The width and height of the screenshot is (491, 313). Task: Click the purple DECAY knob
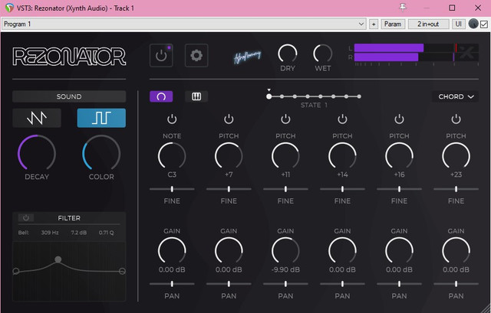point(37,154)
